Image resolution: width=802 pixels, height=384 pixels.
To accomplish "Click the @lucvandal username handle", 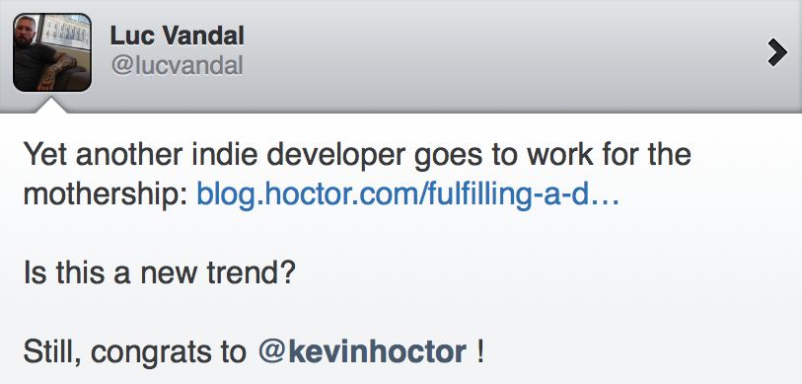I will (x=177, y=66).
